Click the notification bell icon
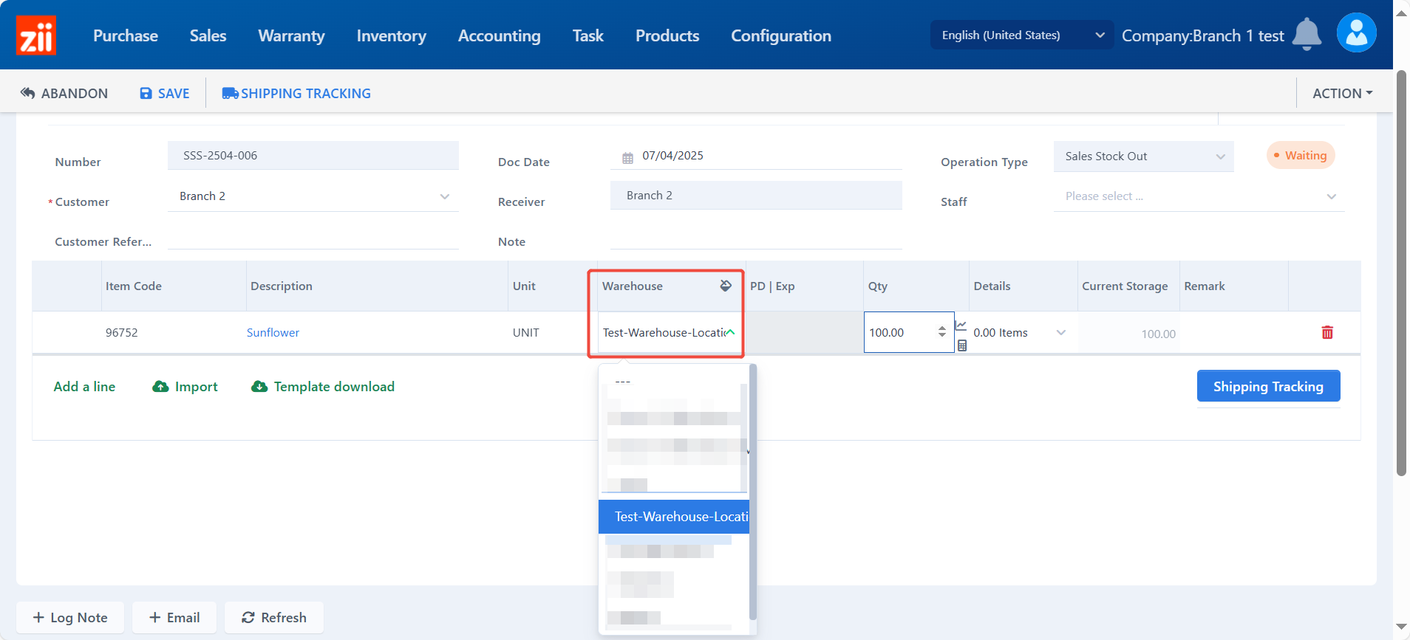The image size is (1410, 640). coord(1307,35)
